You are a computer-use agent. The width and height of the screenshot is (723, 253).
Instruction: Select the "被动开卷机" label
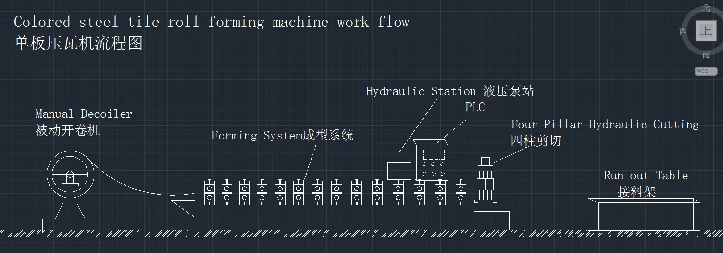68,130
